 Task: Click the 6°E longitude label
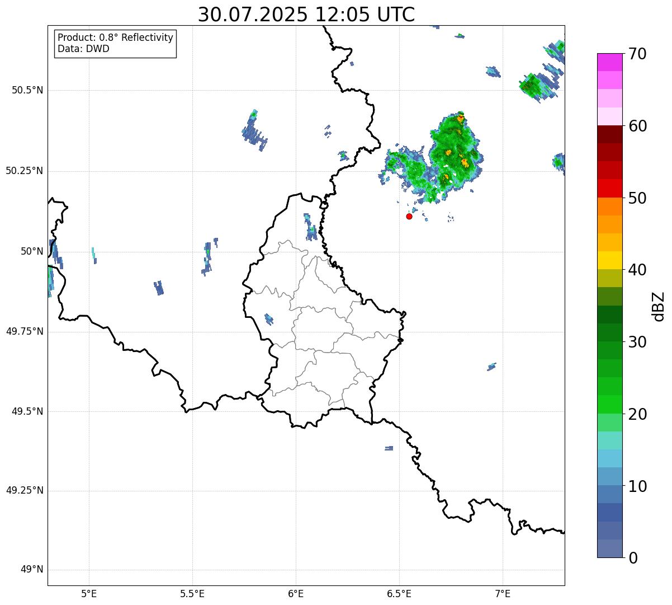296,593
